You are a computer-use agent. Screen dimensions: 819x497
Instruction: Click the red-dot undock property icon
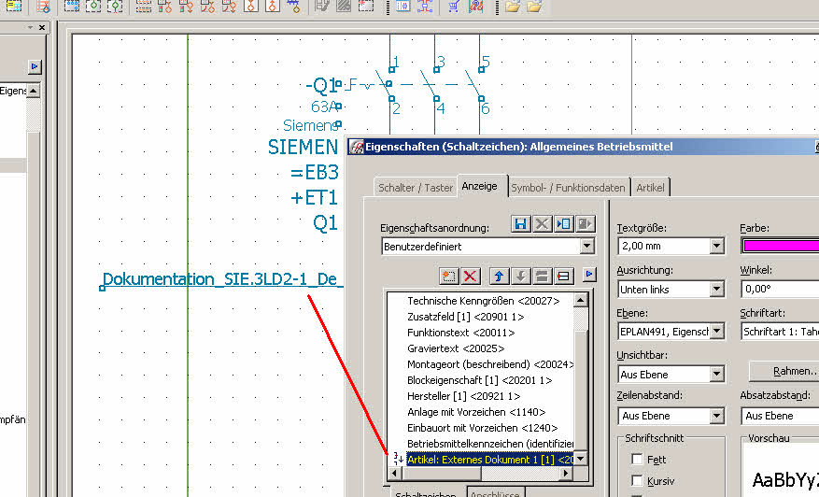pyautogui.click(x=563, y=276)
